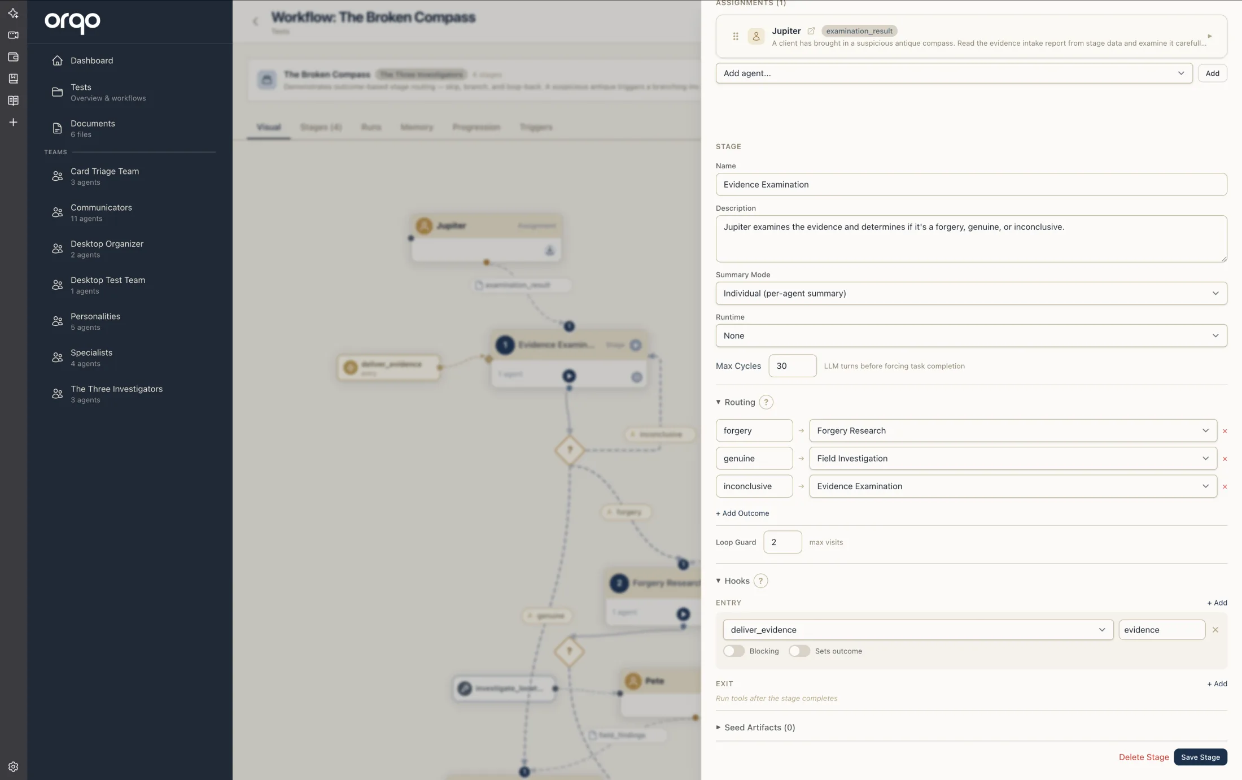Open Dashboard from the sidebar
Viewport: 1242px width, 780px height.
pos(130,60)
